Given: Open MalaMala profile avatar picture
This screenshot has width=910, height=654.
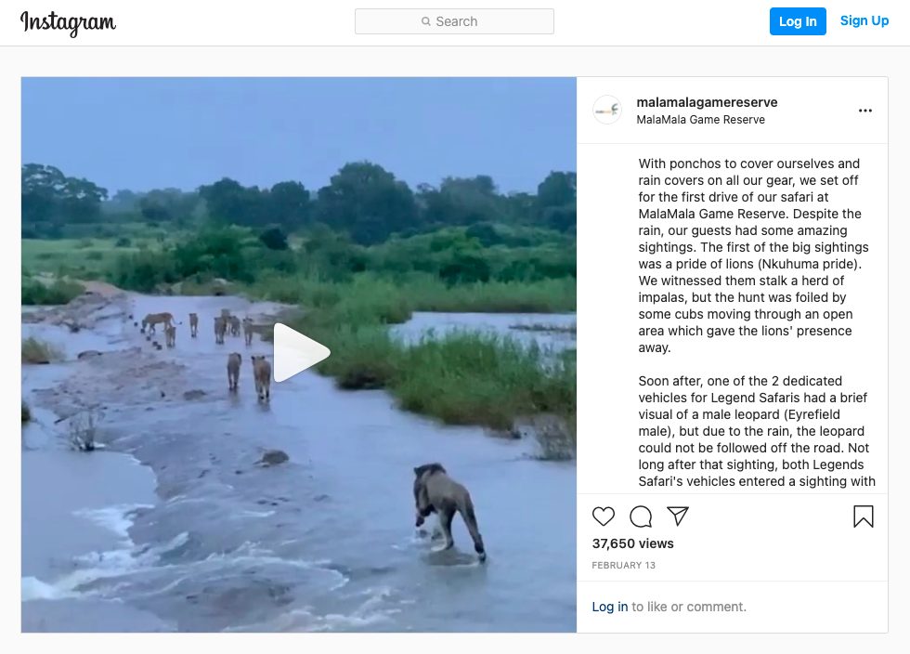Looking at the screenshot, I should [x=607, y=110].
